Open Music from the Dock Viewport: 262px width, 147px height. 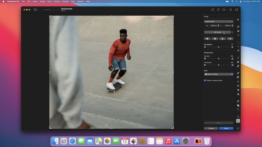coord(168,141)
